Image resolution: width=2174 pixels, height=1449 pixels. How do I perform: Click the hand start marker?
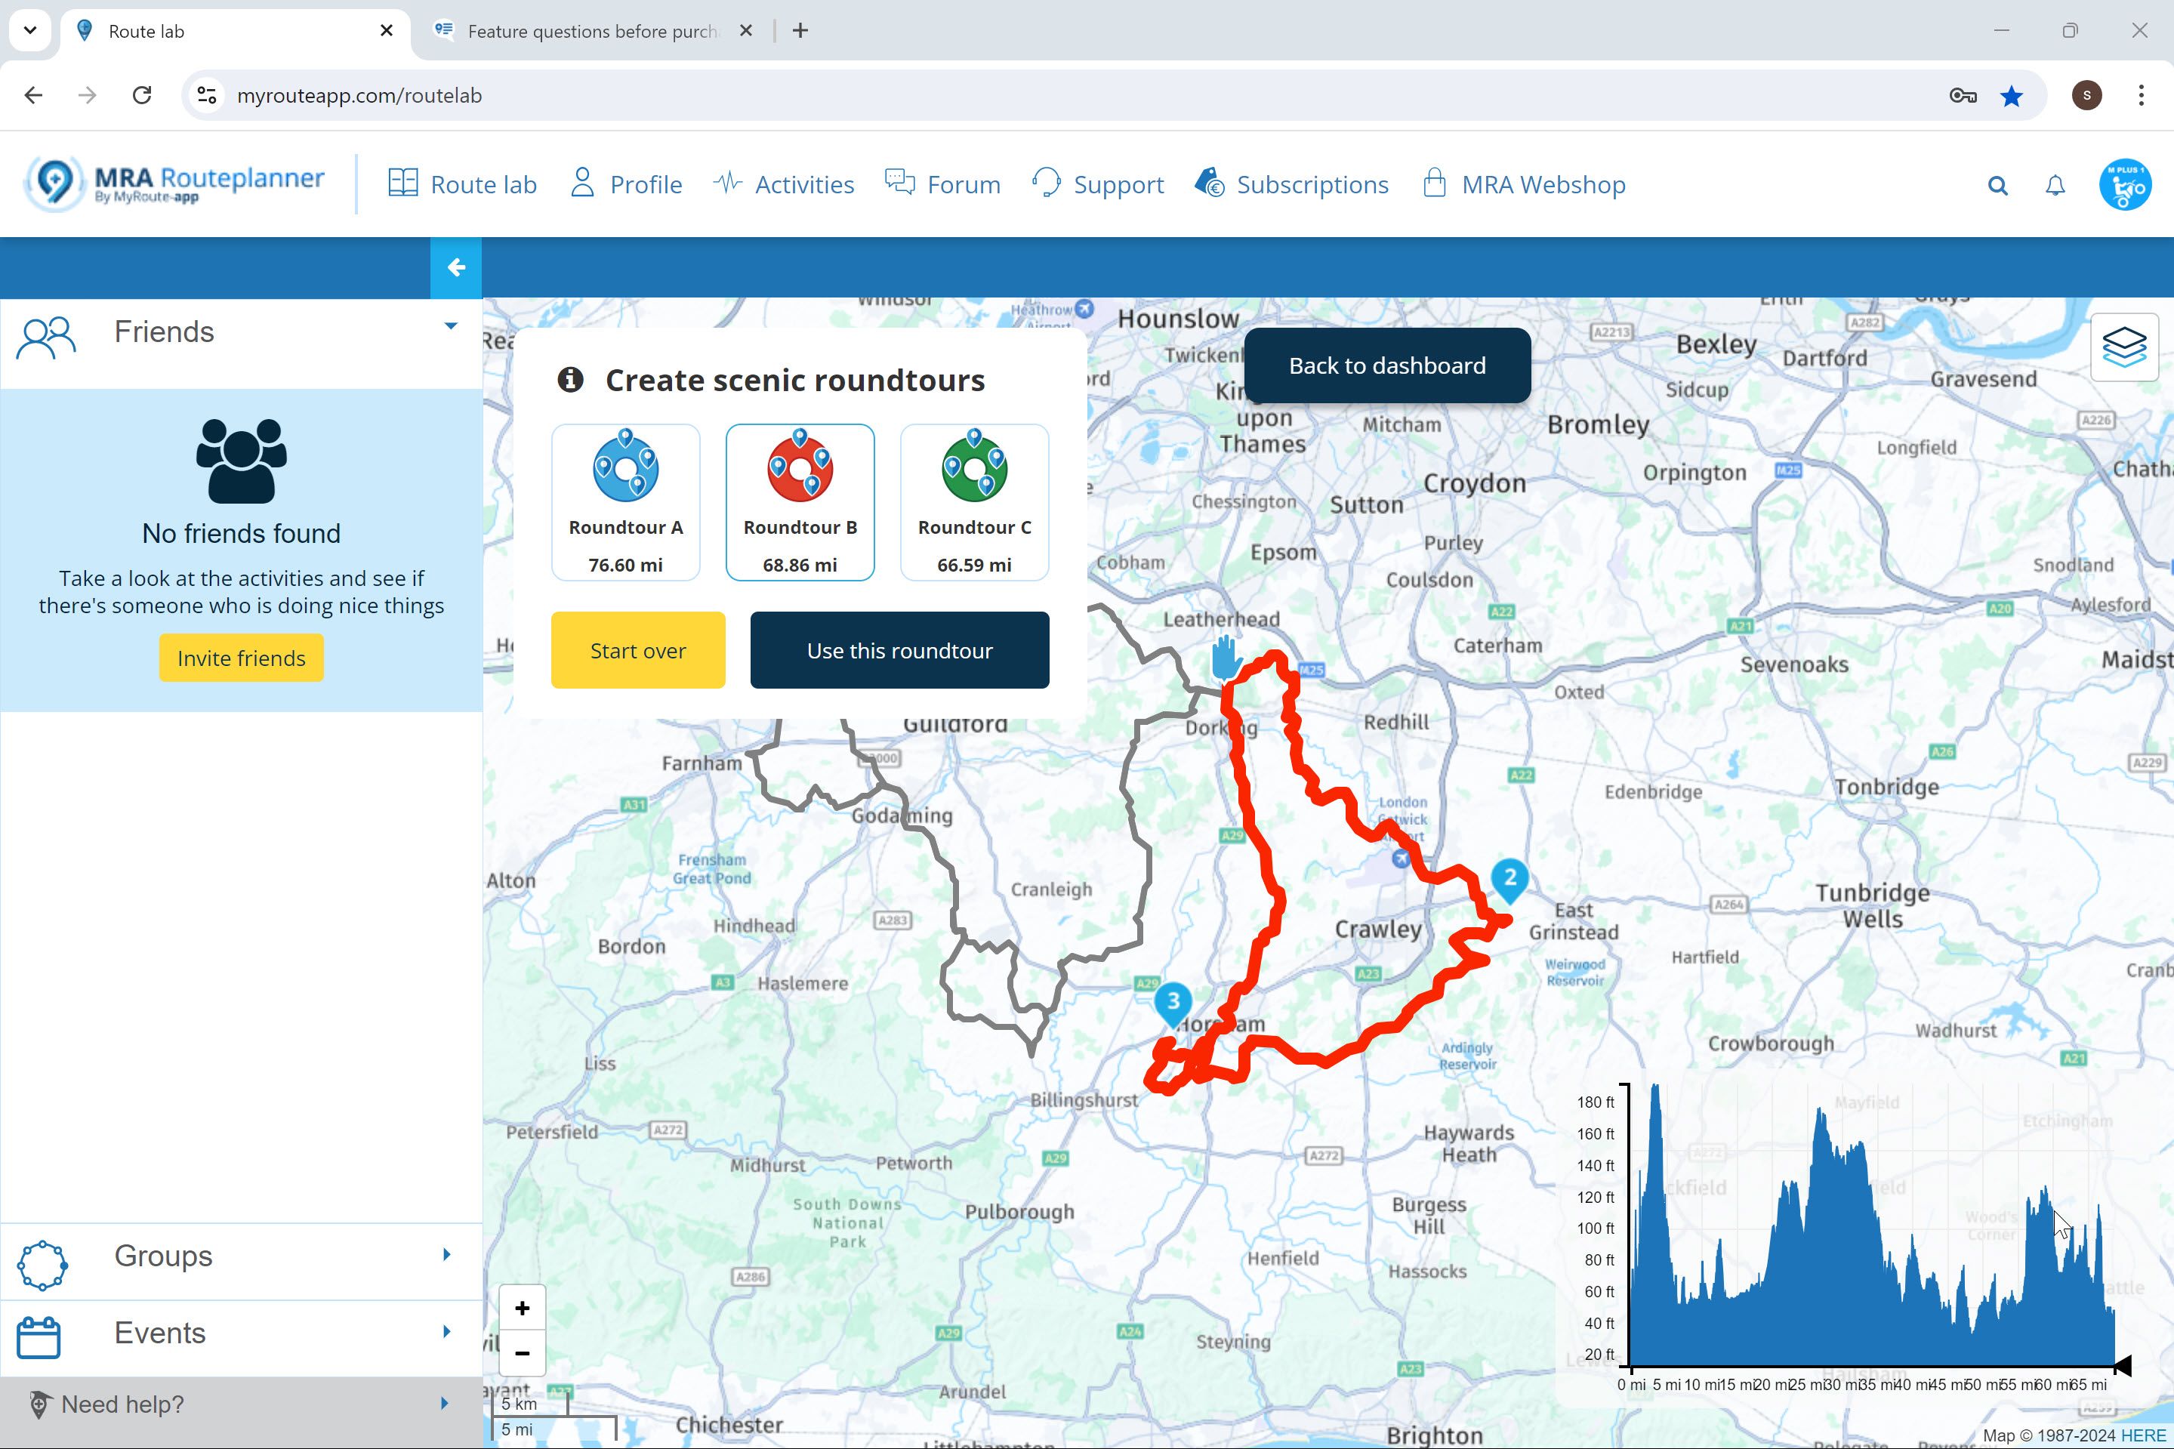(x=1226, y=658)
